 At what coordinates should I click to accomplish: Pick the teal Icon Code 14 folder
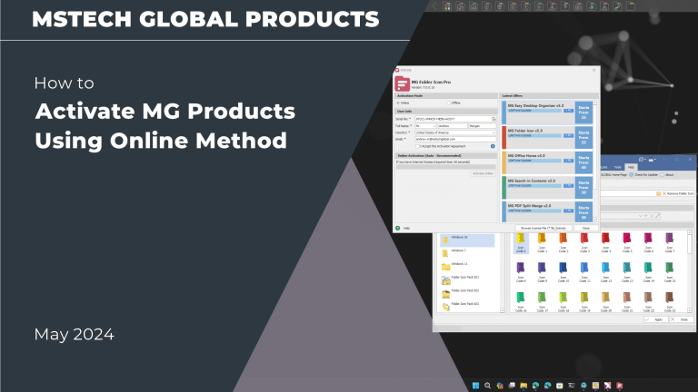click(x=648, y=272)
